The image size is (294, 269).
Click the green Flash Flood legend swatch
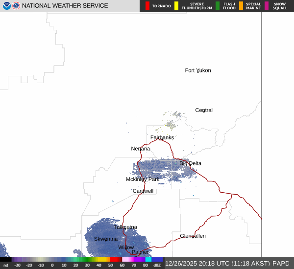click(x=218, y=6)
